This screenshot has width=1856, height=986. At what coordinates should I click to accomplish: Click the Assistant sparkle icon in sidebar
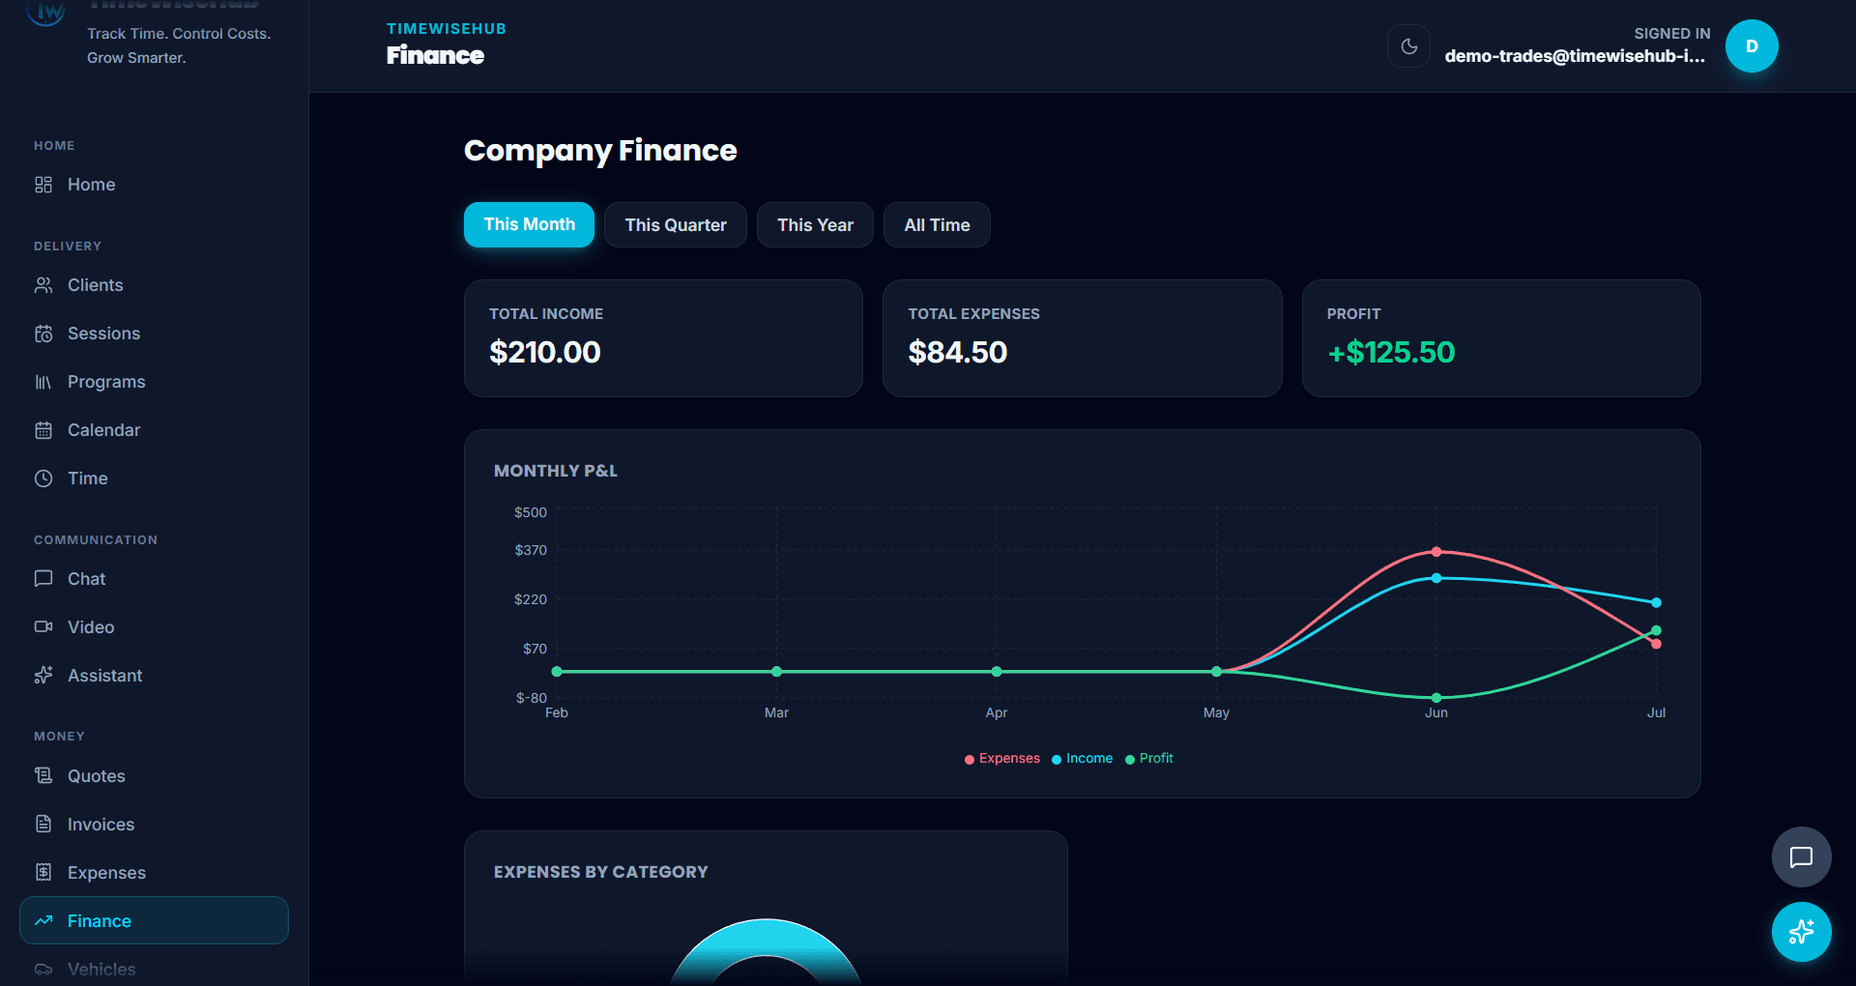coord(43,676)
